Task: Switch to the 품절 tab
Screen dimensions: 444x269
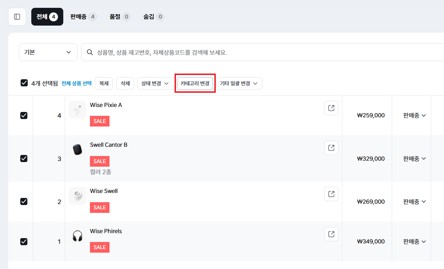Action: [120, 17]
